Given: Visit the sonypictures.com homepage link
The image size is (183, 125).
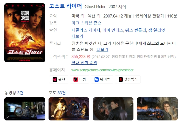Looking at the screenshot, I should coord(102,70).
